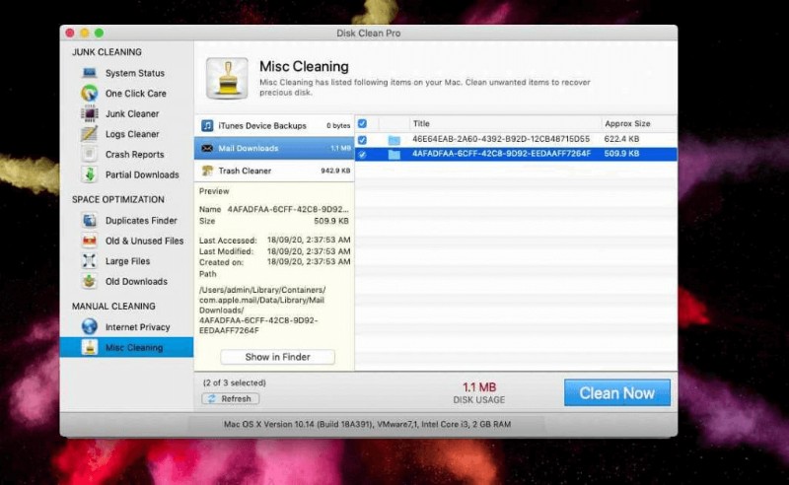The width and height of the screenshot is (789, 485).
Task: Select Old & Unused Files icon
Action: point(90,241)
